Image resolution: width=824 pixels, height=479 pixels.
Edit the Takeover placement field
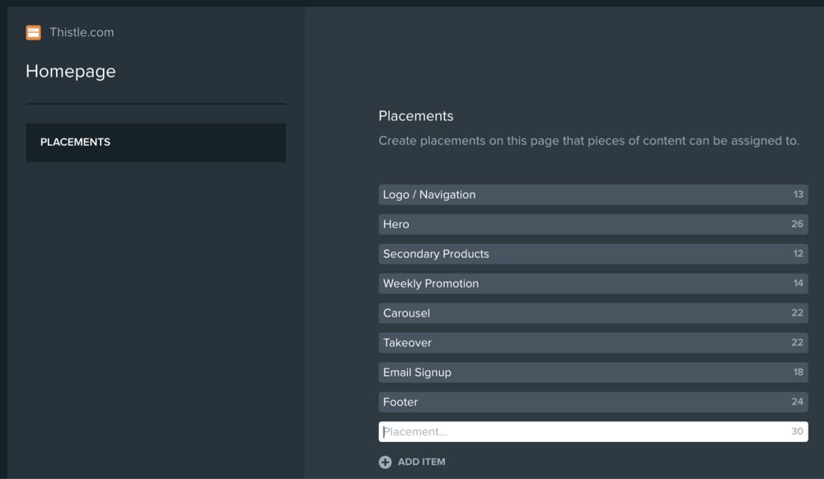click(x=593, y=343)
